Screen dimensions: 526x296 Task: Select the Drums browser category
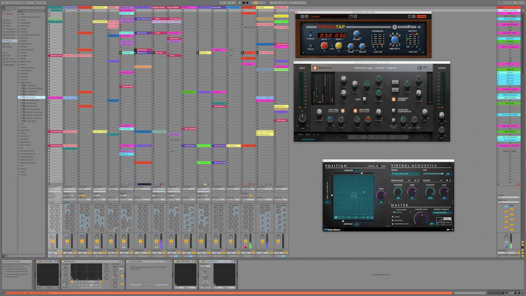pos(8,26)
